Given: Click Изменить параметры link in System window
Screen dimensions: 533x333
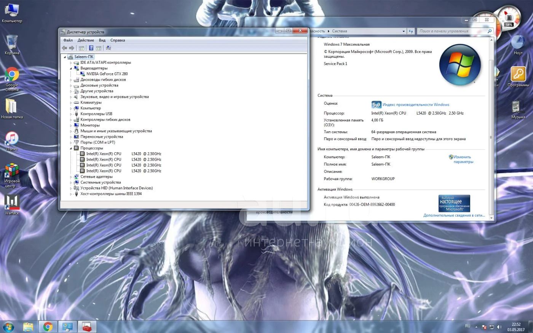Looking at the screenshot, I should 463,159.
